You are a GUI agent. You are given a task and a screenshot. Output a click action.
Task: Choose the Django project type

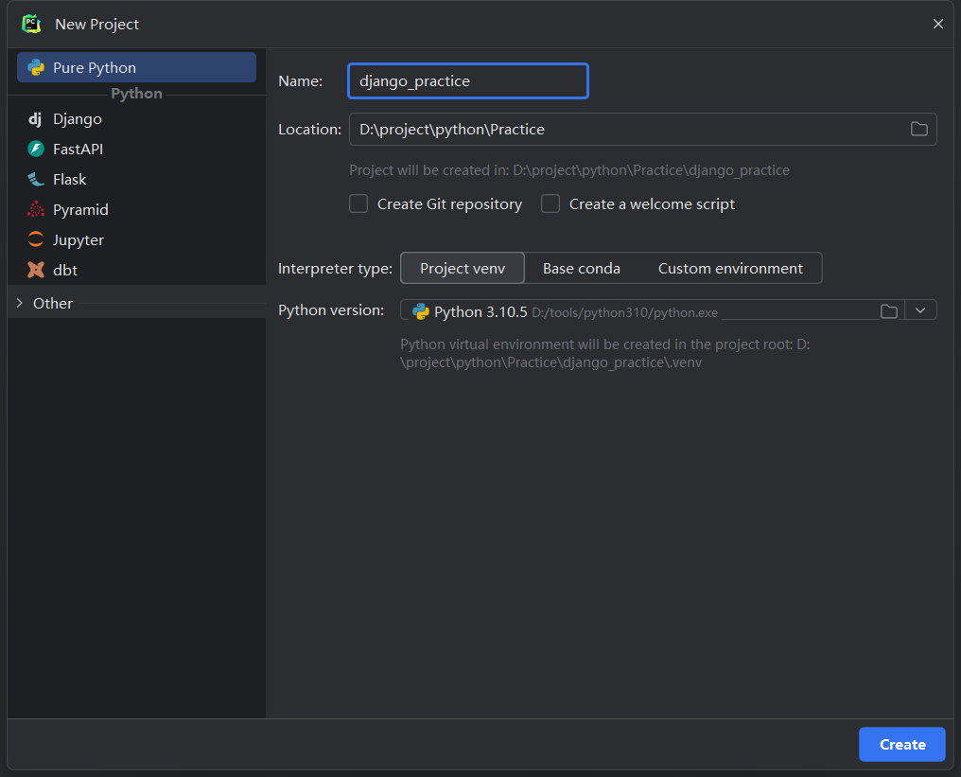tap(136, 119)
